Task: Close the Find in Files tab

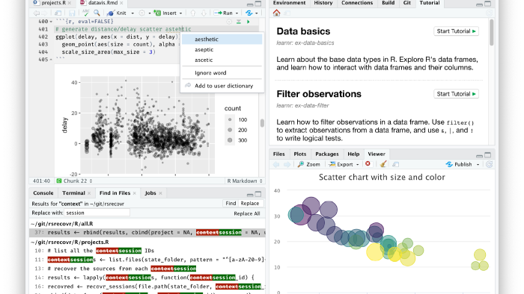Action: pos(135,193)
